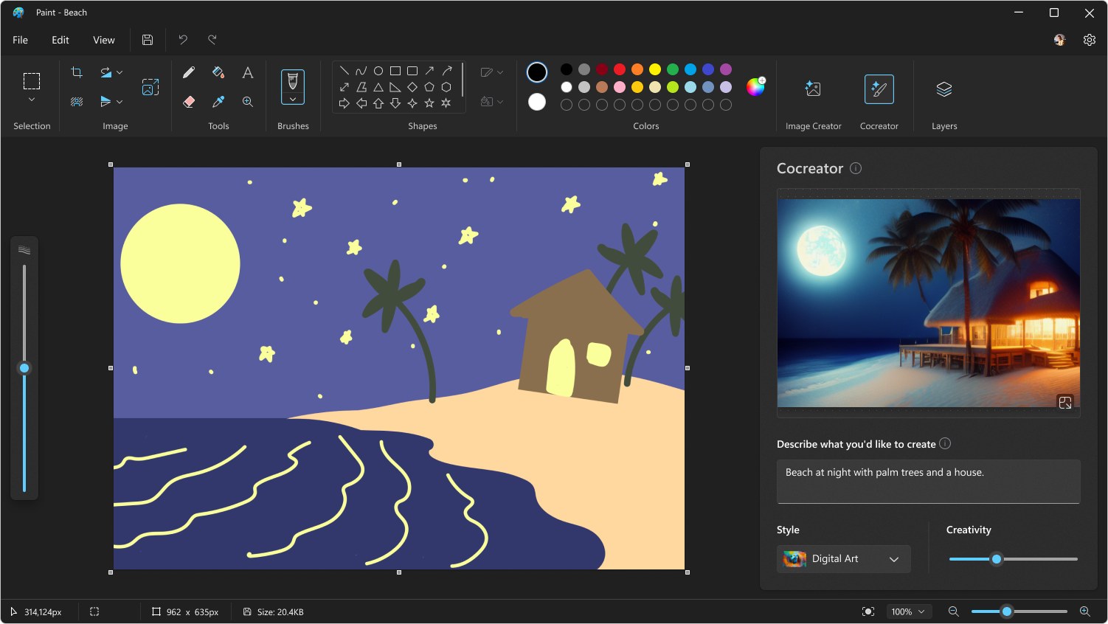The height and width of the screenshot is (624, 1108).
Task: Open the Layers panel
Action: pos(944,89)
